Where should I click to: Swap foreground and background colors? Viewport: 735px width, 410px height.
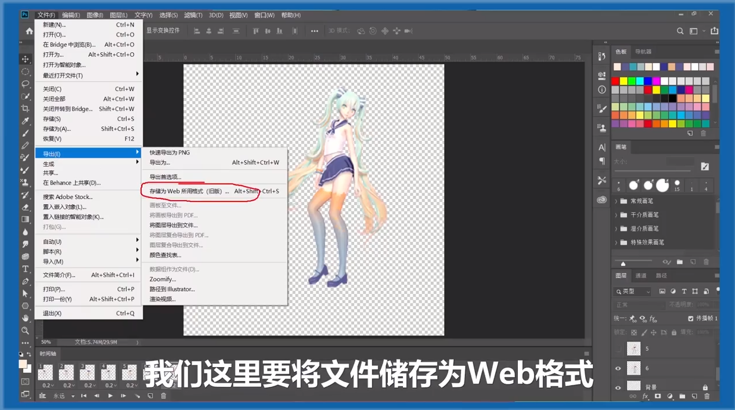(x=29, y=354)
